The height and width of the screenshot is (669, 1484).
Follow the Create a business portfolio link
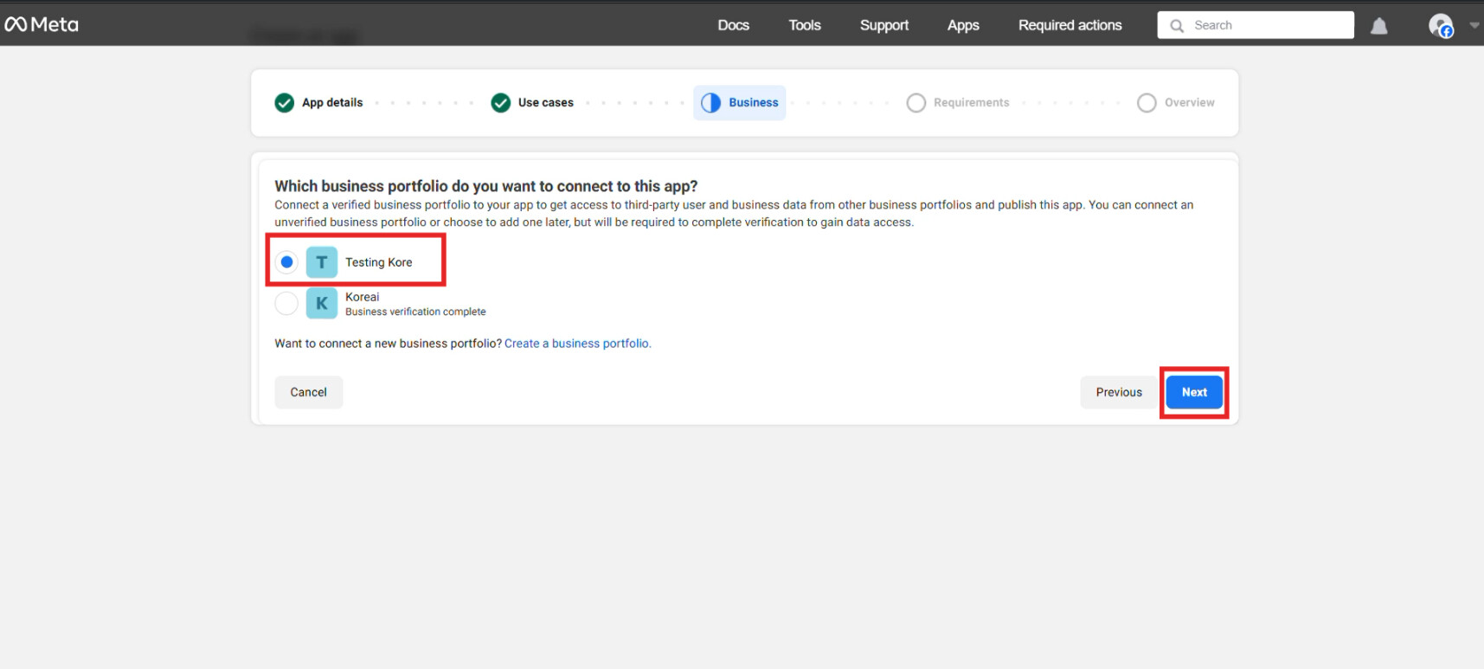(x=577, y=344)
